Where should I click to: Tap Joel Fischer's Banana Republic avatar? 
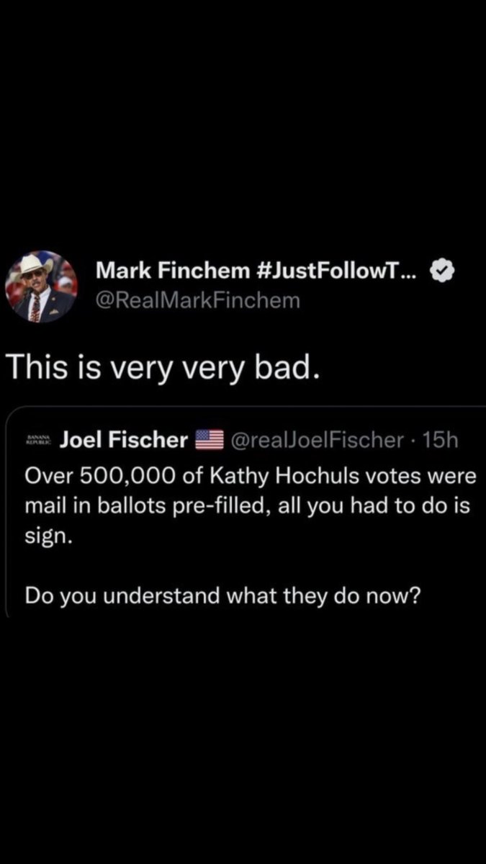click(x=35, y=441)
